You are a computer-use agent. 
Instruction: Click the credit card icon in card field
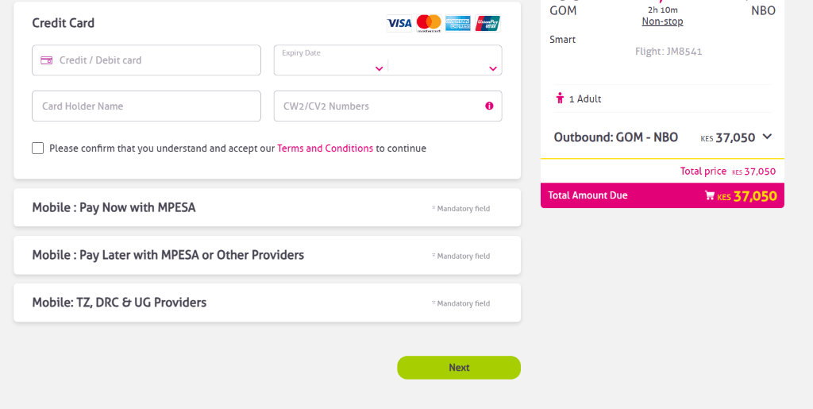(47, 60)
